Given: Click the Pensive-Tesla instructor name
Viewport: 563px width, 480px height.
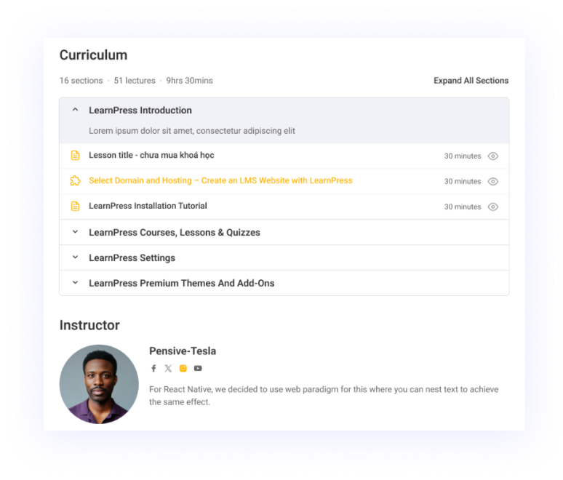Looking at the screenshot, I should pos(183,351).
